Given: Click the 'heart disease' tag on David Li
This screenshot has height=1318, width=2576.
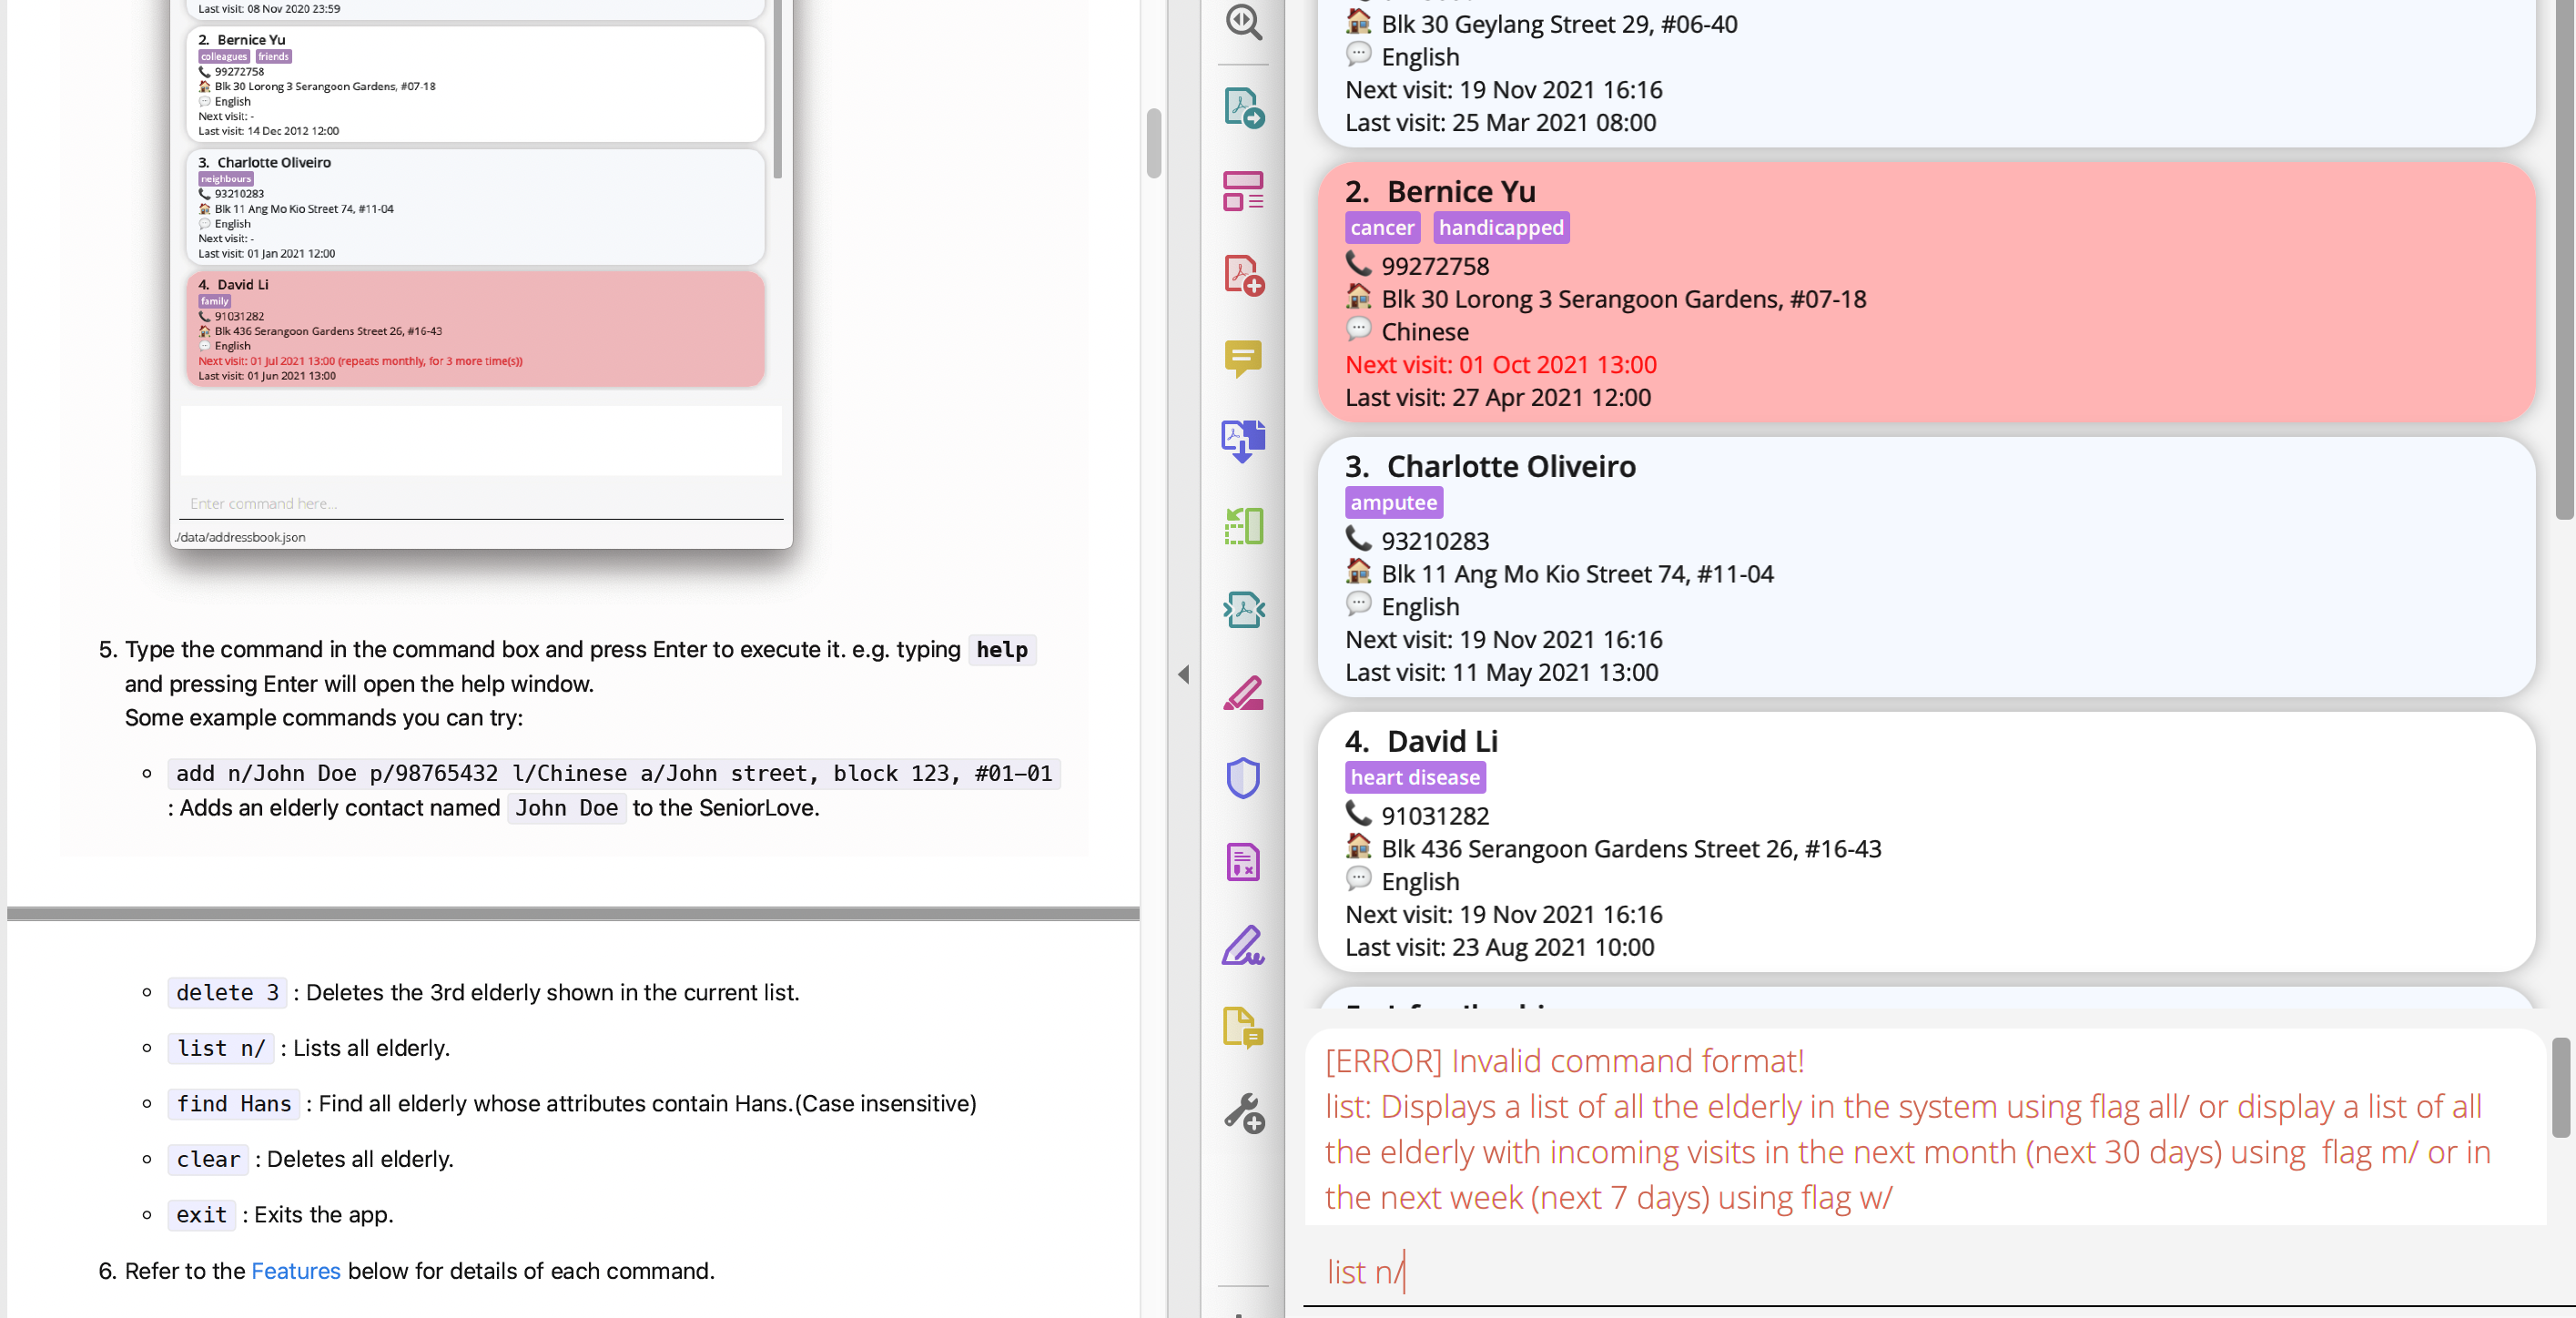Looking at the screenshot, I should (1414, 777).
